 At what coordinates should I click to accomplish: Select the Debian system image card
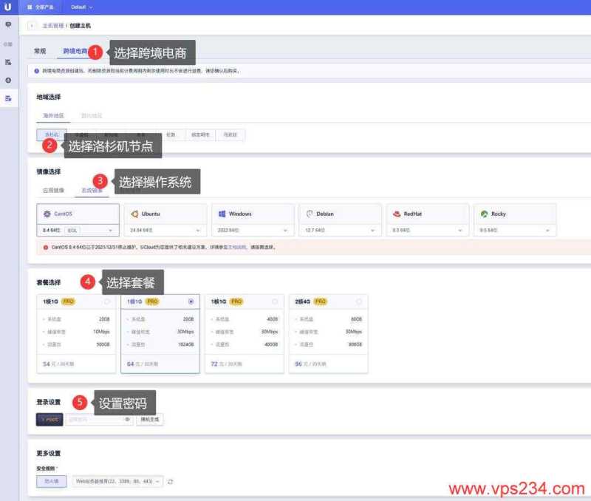click(x=338, y=214)
